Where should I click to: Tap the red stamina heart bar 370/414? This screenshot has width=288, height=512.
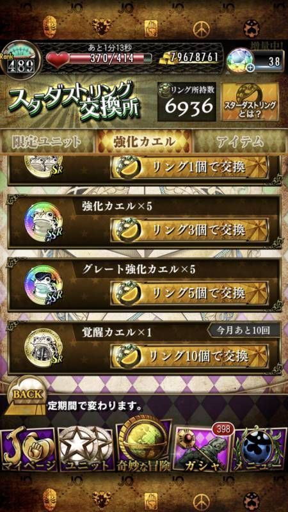(99, 59)
